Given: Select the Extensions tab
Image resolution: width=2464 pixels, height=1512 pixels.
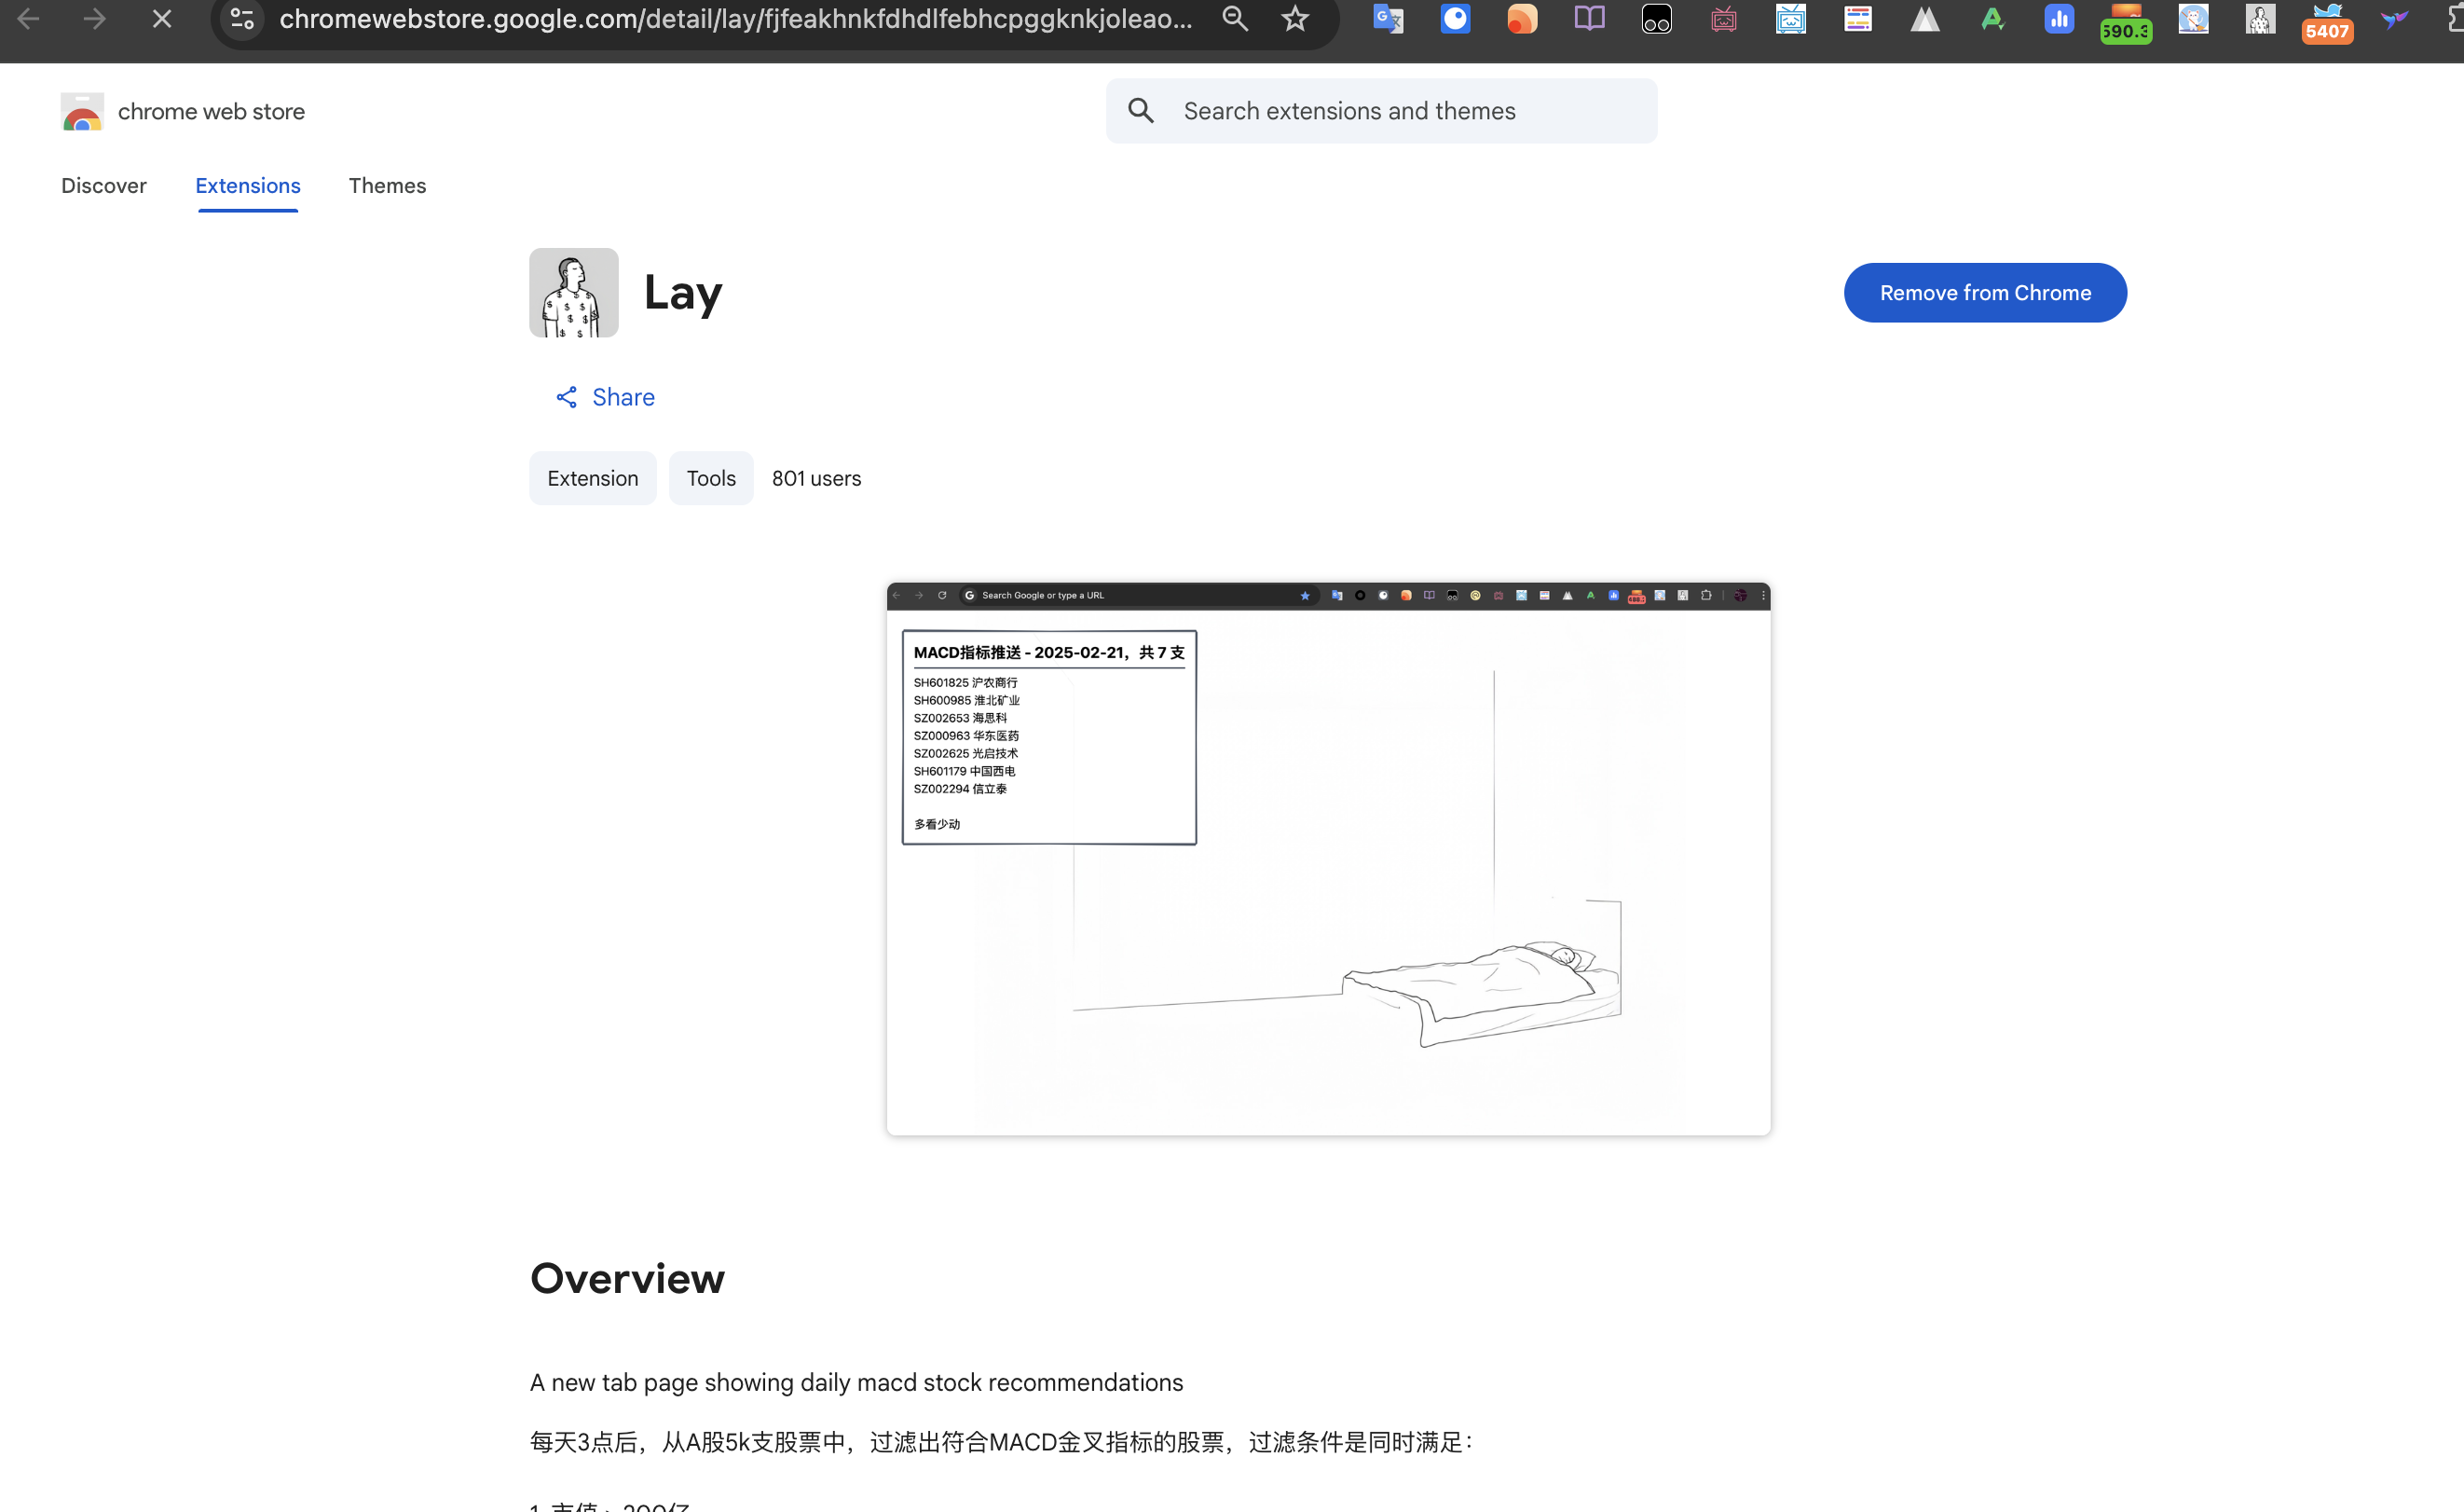Looking at the screenshot, I should point(248,186).
